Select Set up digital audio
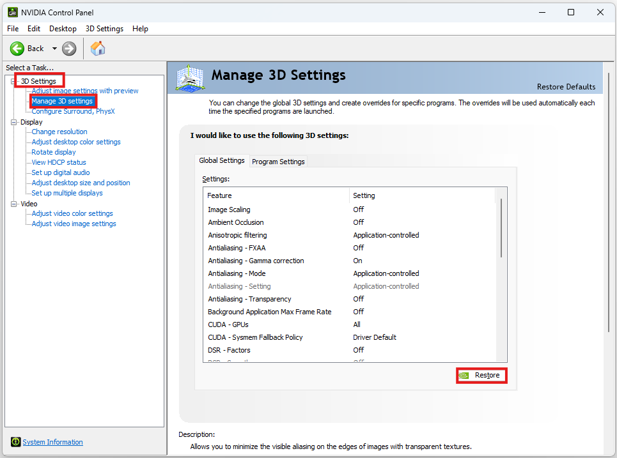The image size is (617, 458). pos(61,172)
